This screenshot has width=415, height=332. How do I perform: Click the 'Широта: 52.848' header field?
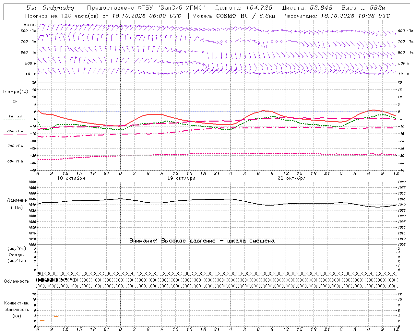(307, 8)
